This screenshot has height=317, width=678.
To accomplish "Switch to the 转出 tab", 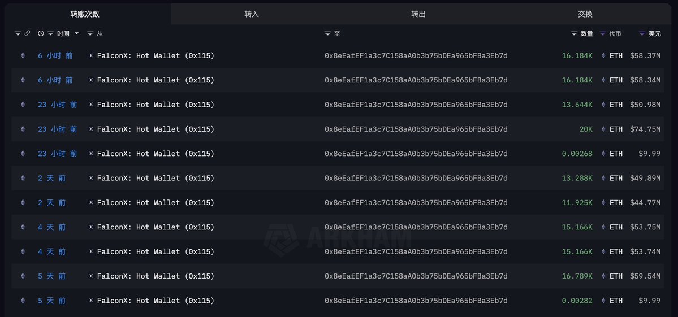I will [x=418, y=14].
